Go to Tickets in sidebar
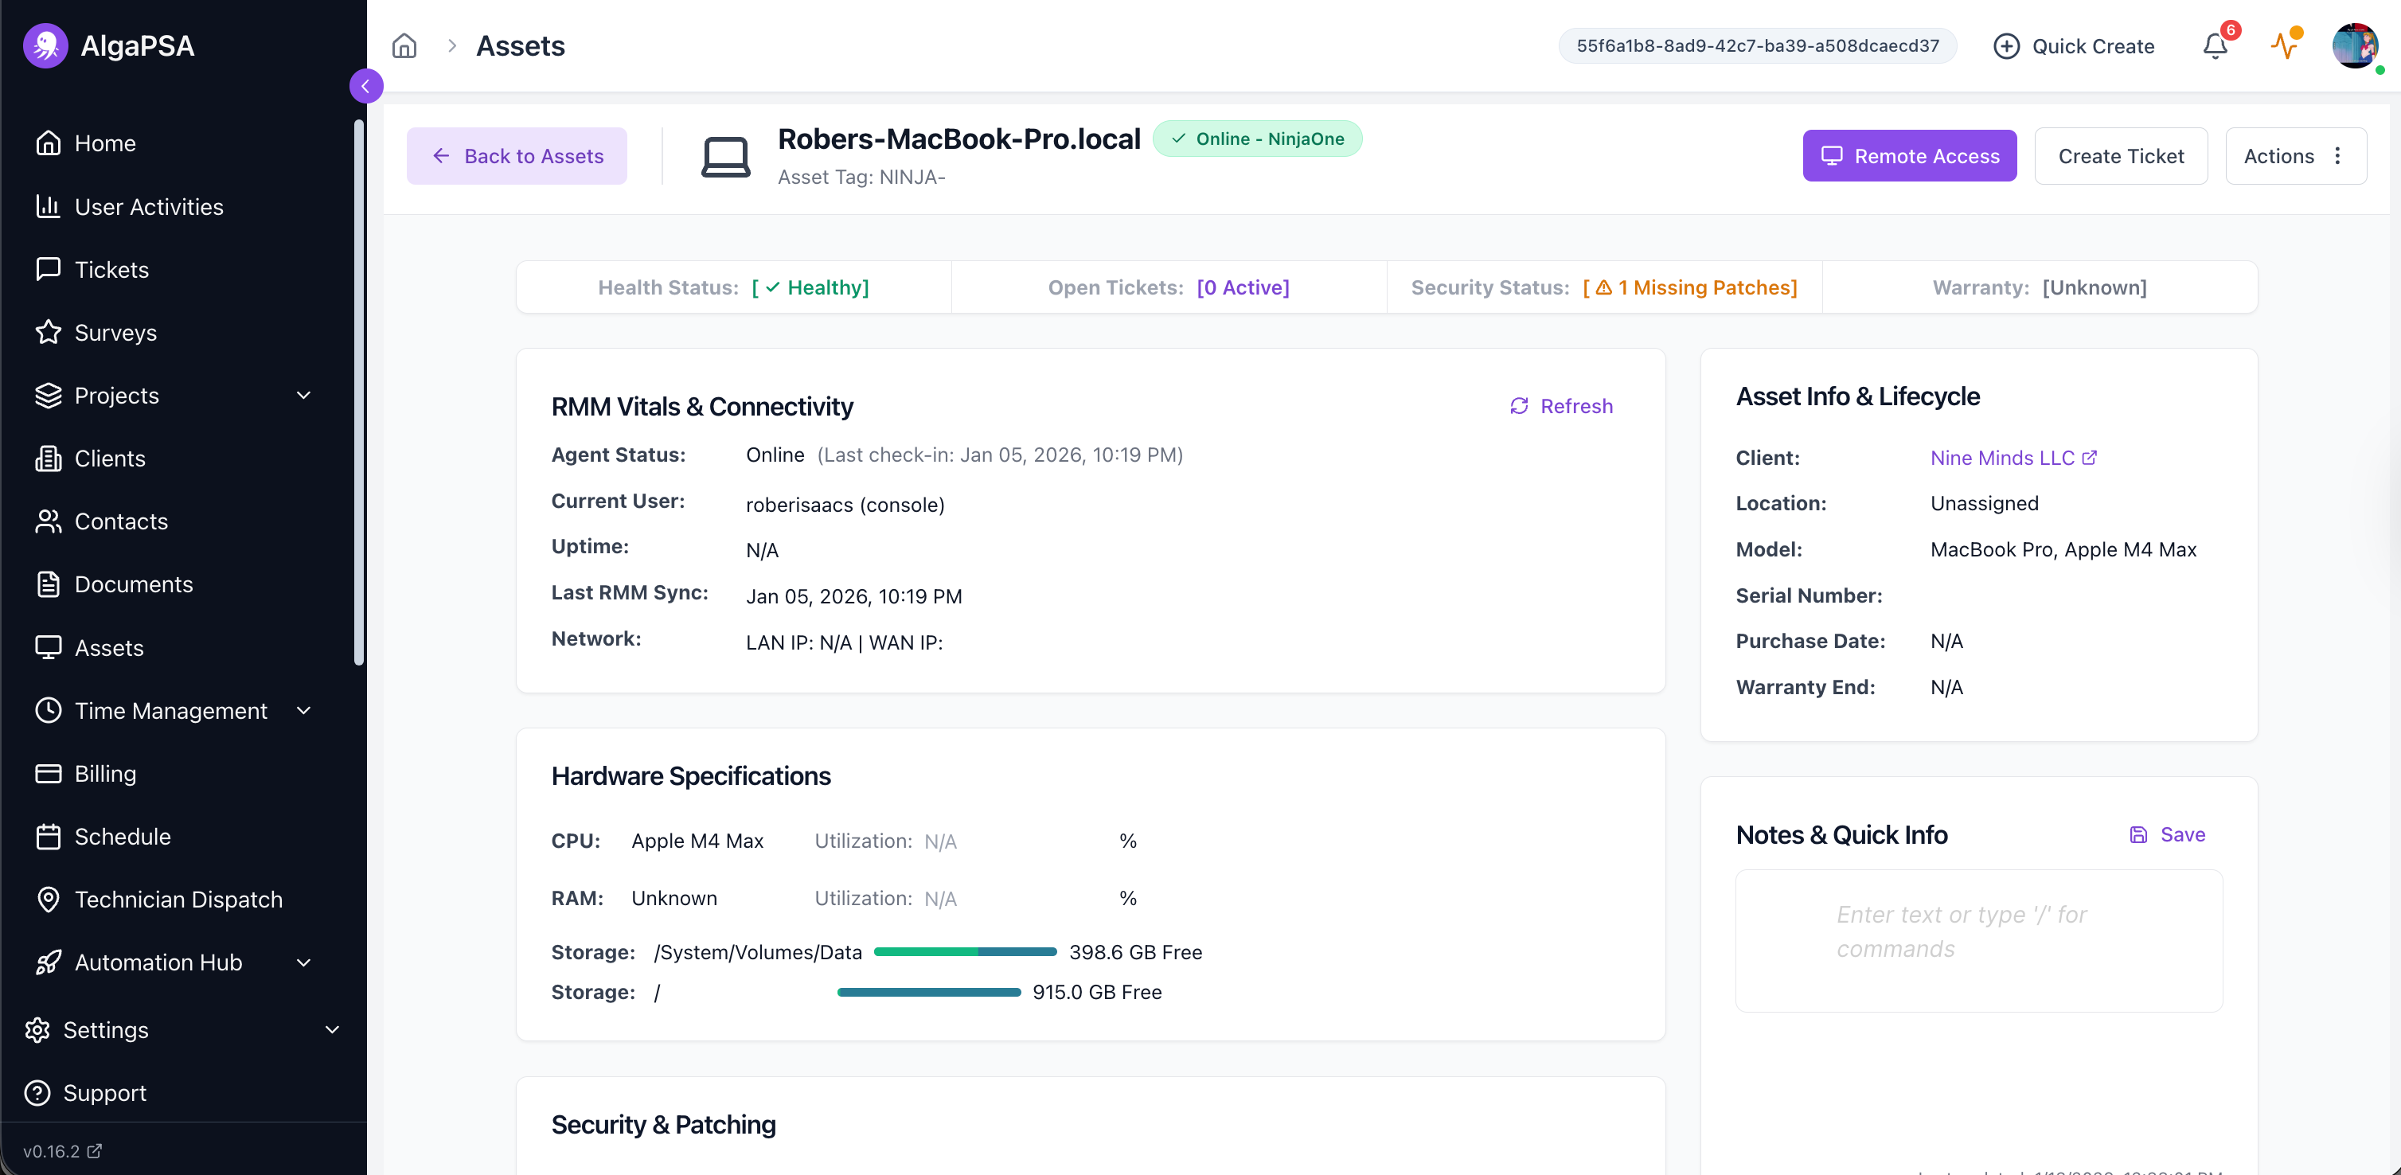2401x1175 pixels. tap(111, 269)
